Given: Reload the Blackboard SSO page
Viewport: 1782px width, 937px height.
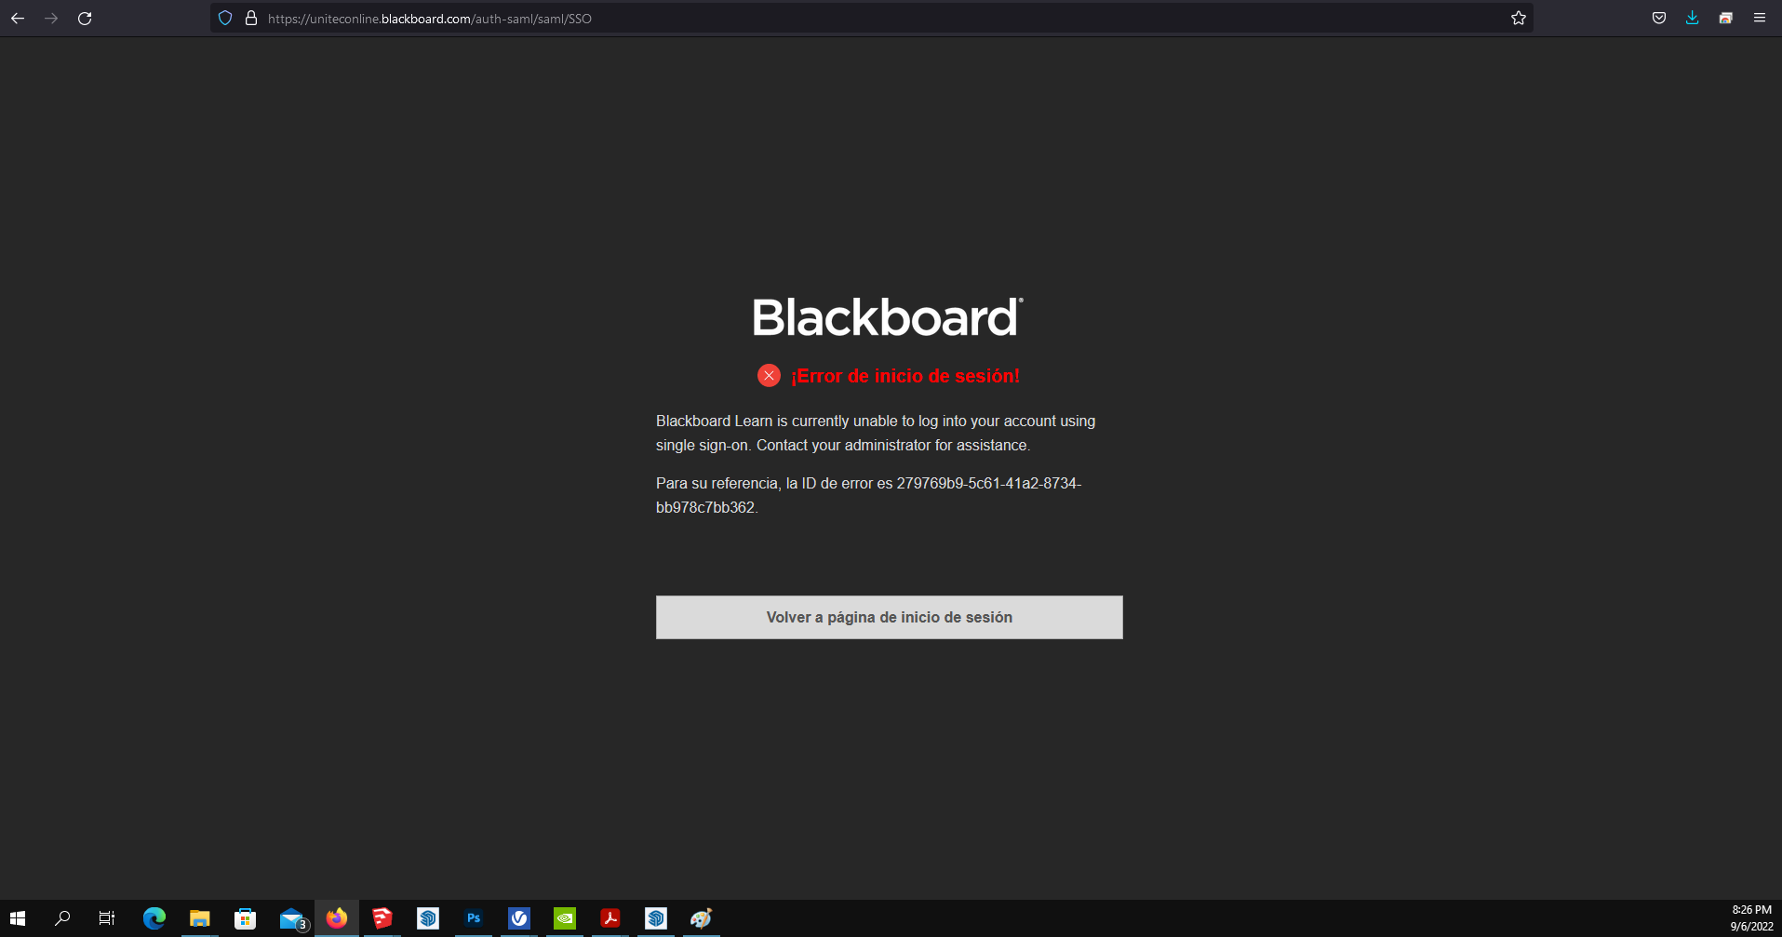Looking at the screenshot, I should [85, 18].
